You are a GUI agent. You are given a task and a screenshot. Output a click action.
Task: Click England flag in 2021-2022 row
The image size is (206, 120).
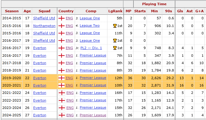pos(62,93)
